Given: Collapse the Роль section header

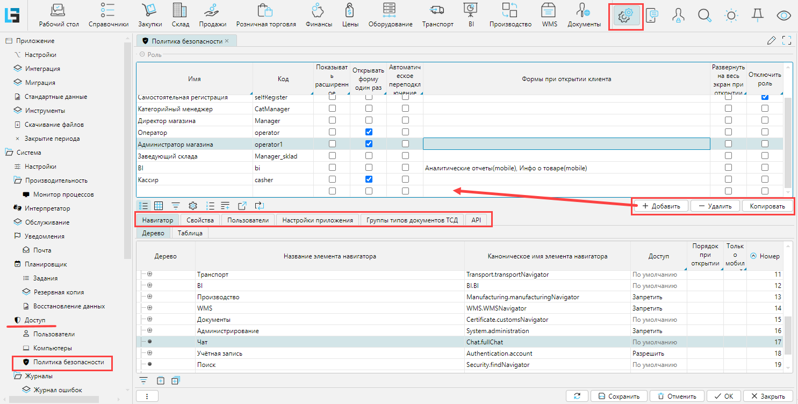Looking at the screenshot, I should click(x=142, y=54).
